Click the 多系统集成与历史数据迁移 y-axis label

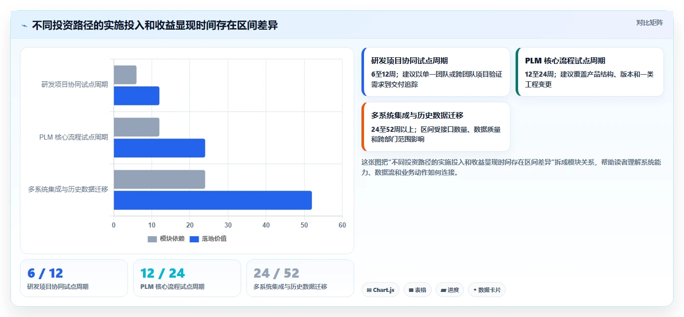[x=68, y=189]
